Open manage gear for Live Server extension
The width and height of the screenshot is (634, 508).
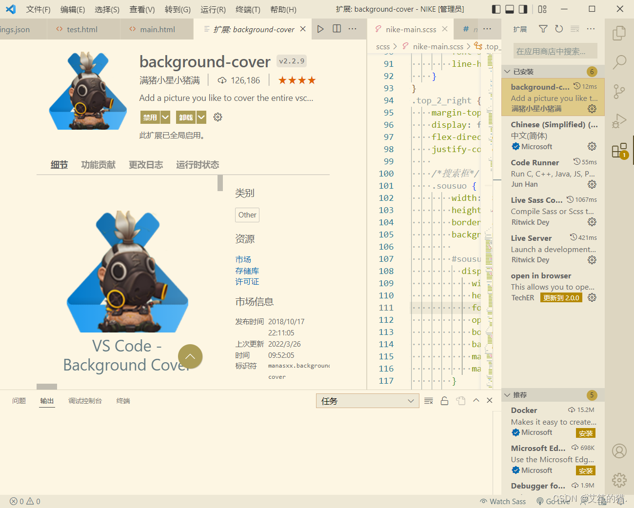(592, 260)
